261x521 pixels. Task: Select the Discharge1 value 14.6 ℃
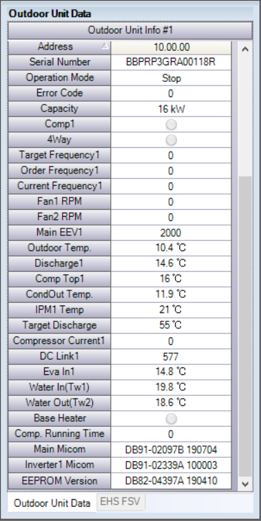171,264
